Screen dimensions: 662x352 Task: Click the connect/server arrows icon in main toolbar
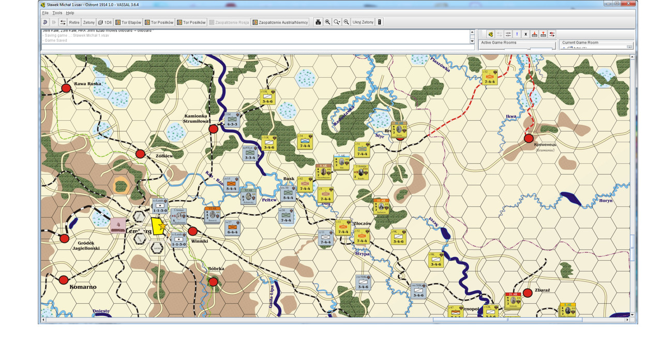tap(63, 22)
